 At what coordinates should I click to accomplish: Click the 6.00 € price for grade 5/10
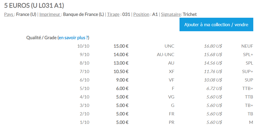(122, 88)
